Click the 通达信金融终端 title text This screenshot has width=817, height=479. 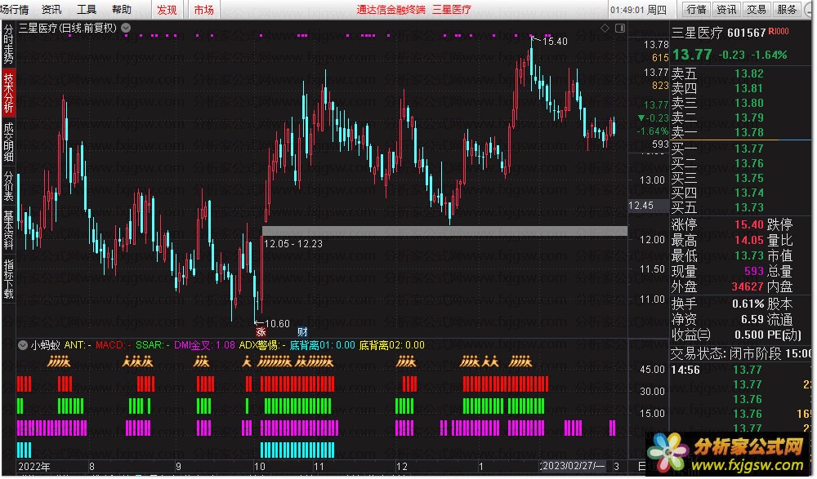[391, 9]
